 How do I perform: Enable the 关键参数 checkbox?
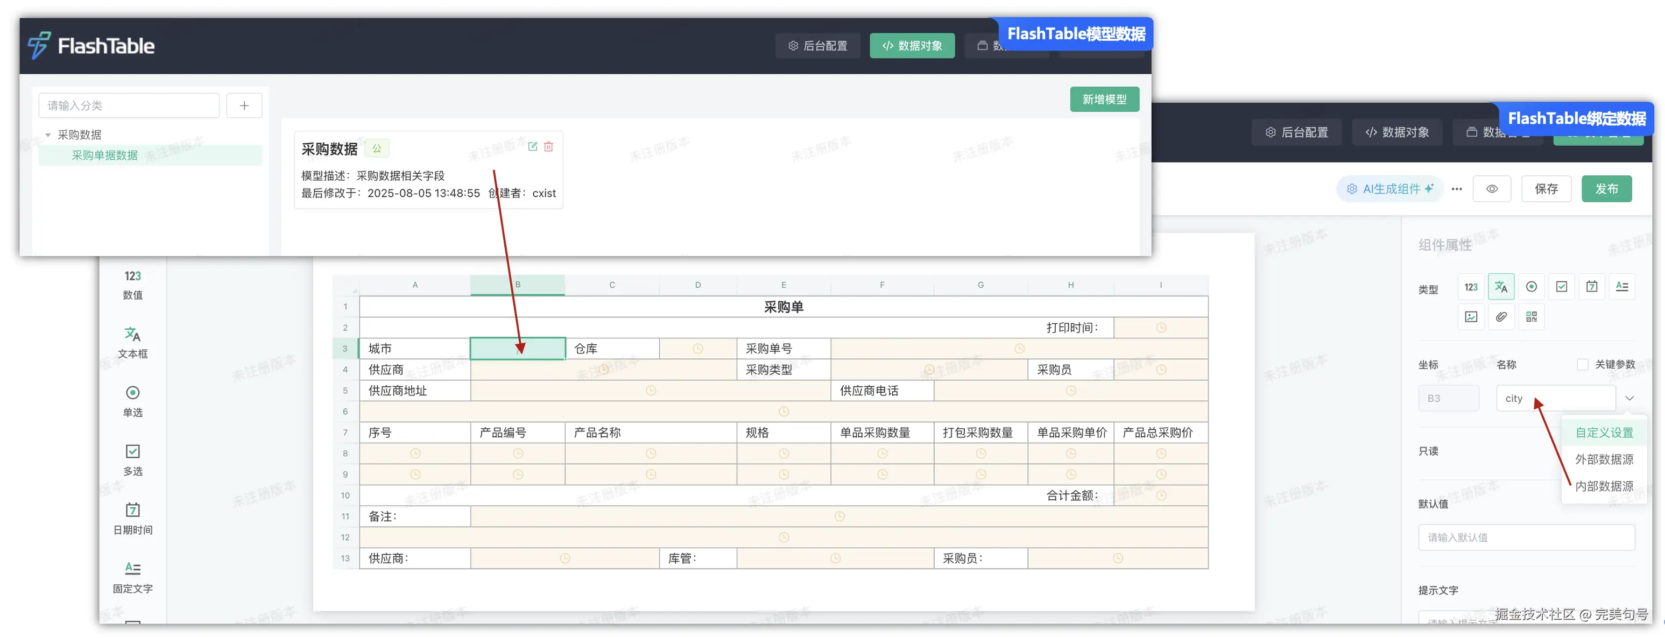1582,365
